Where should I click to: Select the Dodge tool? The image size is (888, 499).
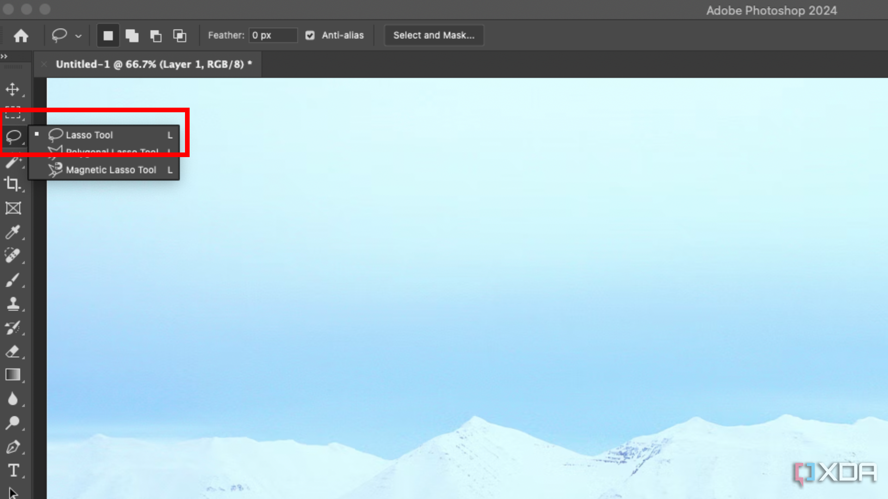(13, 423)
